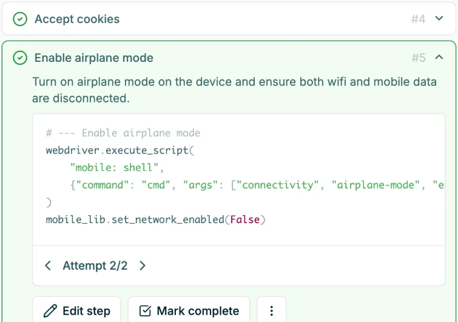Go to the next attempt

(142, 266)
